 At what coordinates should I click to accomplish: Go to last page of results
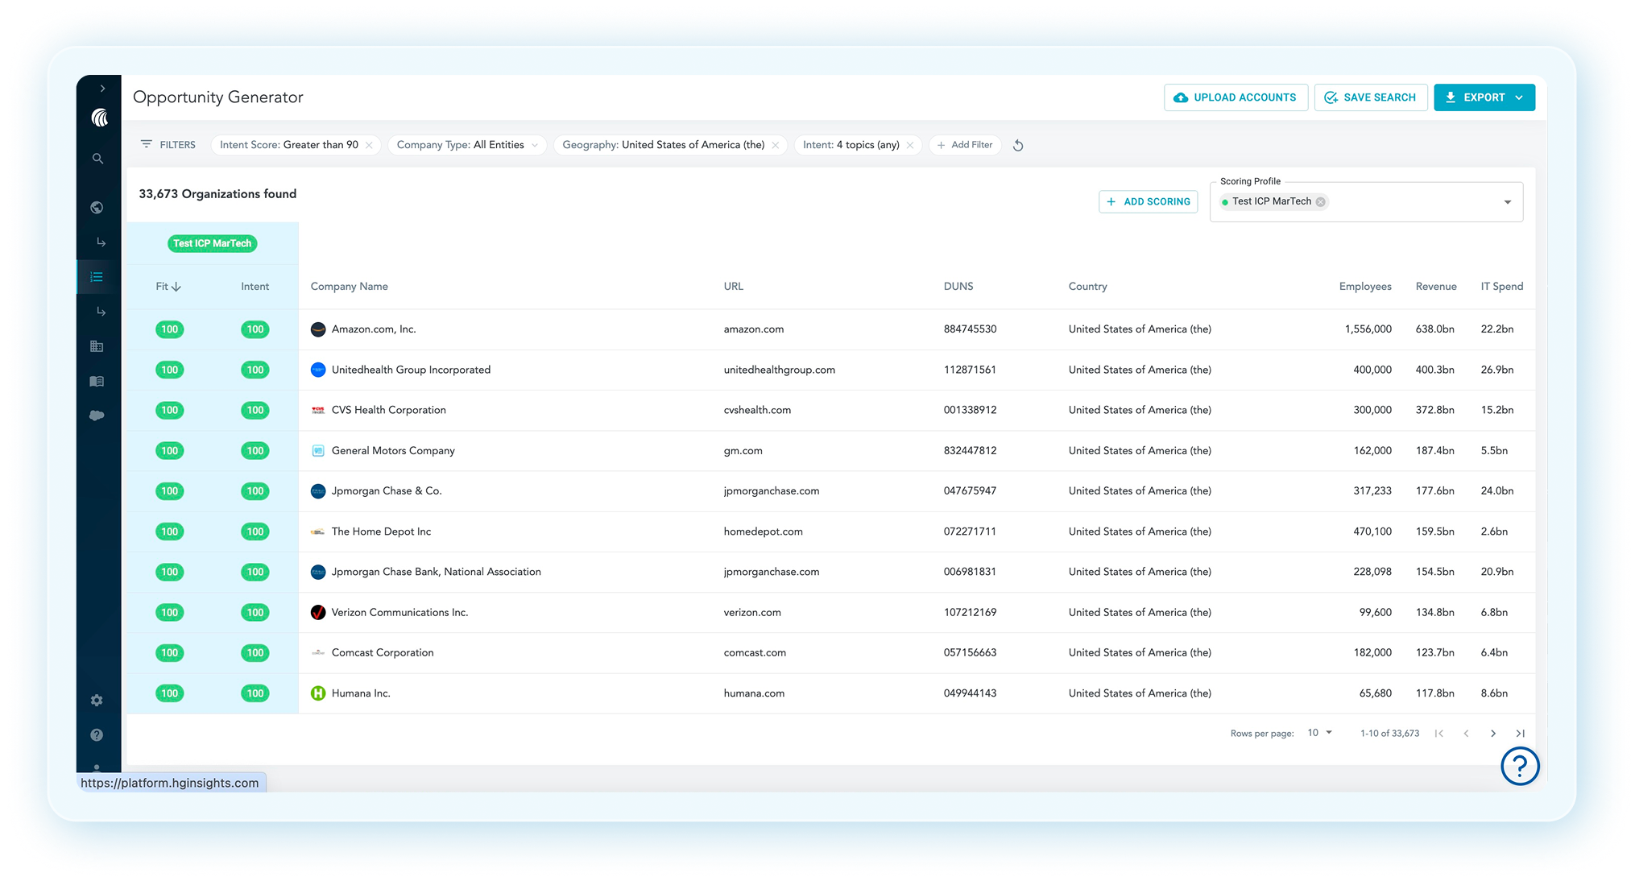(x=1521, y=734)
